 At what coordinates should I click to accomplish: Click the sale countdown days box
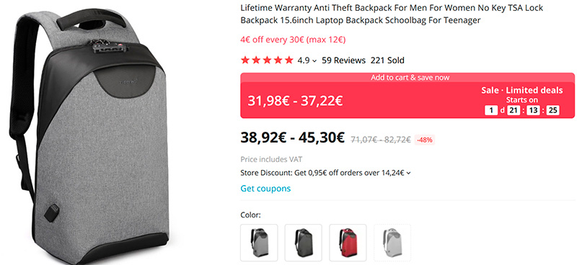tap(491, 110)
